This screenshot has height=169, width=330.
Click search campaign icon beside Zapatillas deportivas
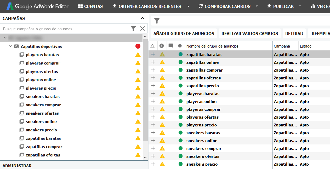click(16, 46)
